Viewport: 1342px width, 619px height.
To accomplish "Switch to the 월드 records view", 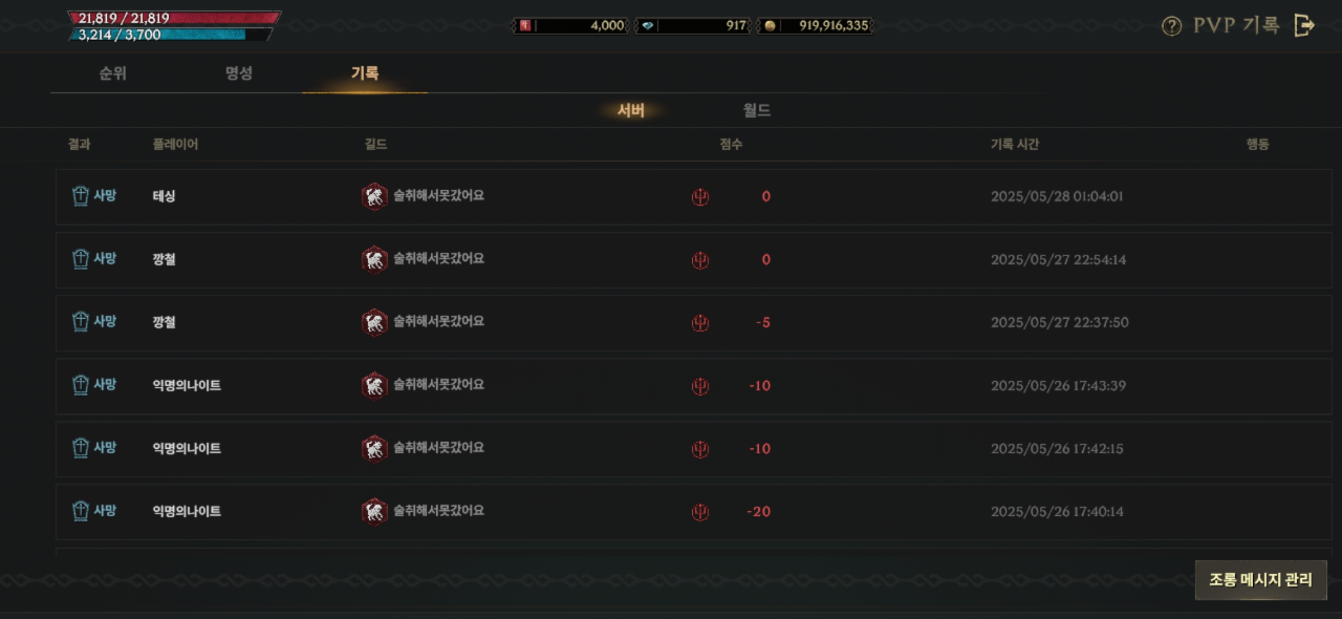I will [757, 110].
